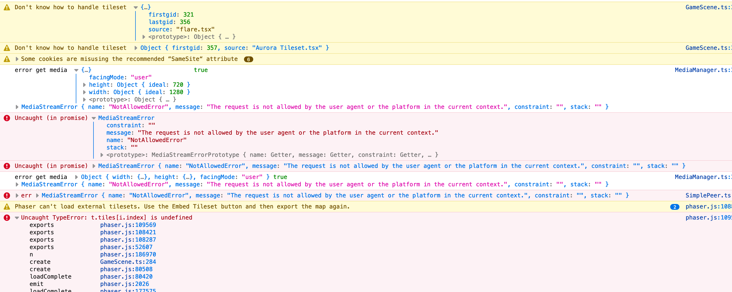Click the warning icon beside Phaser tilesets message
This screenshot has height=292, width=732.
pos(7,207)
